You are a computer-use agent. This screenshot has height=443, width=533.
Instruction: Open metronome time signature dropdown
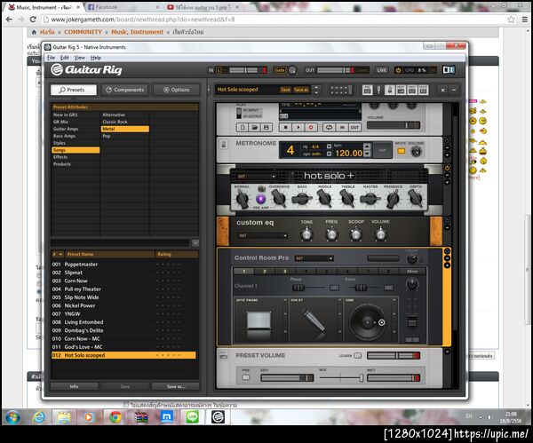click(329, 146)
